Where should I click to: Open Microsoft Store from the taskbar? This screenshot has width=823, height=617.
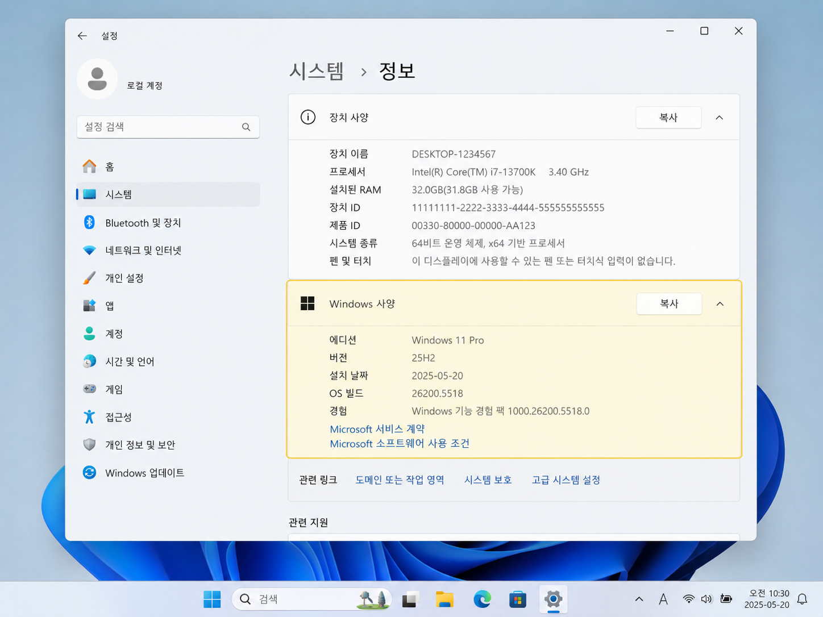[517, 599]
